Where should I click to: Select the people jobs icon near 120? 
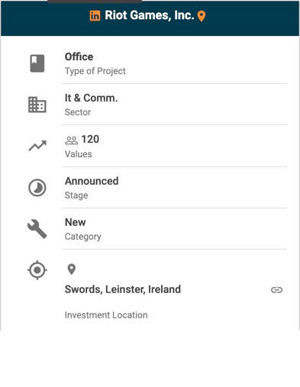72,140
